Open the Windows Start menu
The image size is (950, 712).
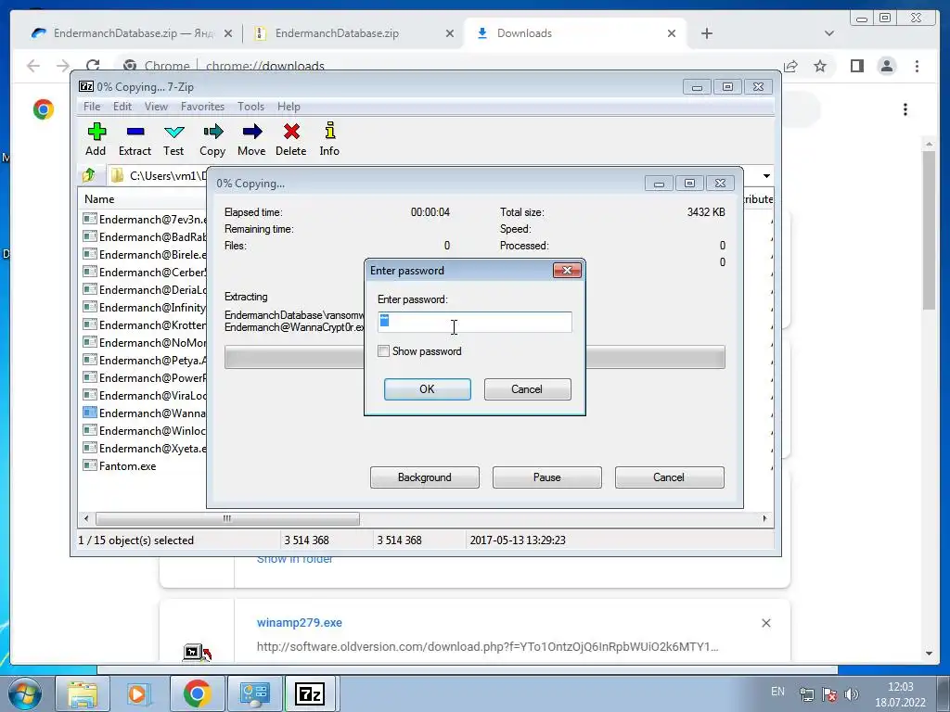point(24,693)
